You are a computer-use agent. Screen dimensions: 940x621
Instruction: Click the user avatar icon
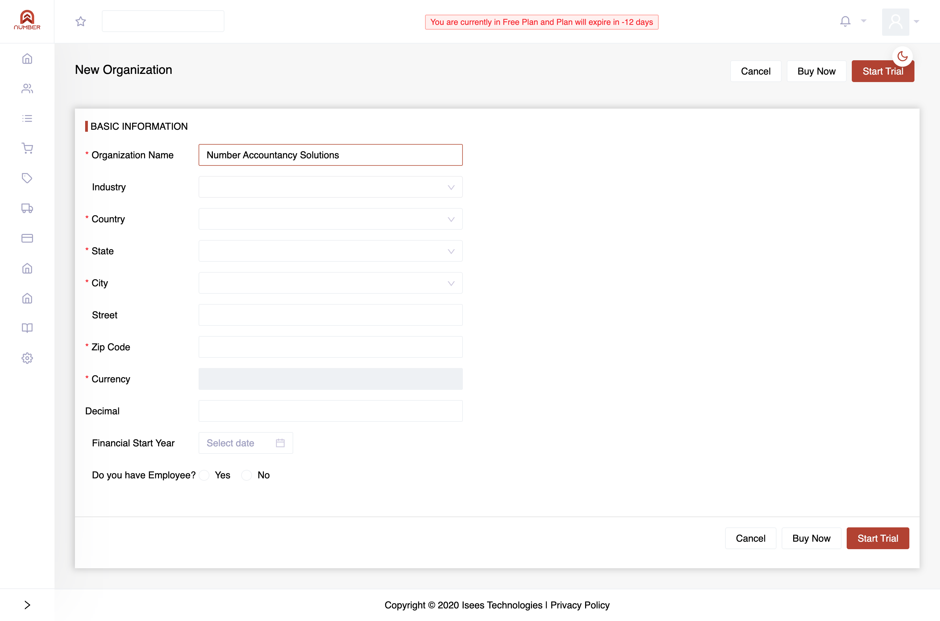point(895,22)
